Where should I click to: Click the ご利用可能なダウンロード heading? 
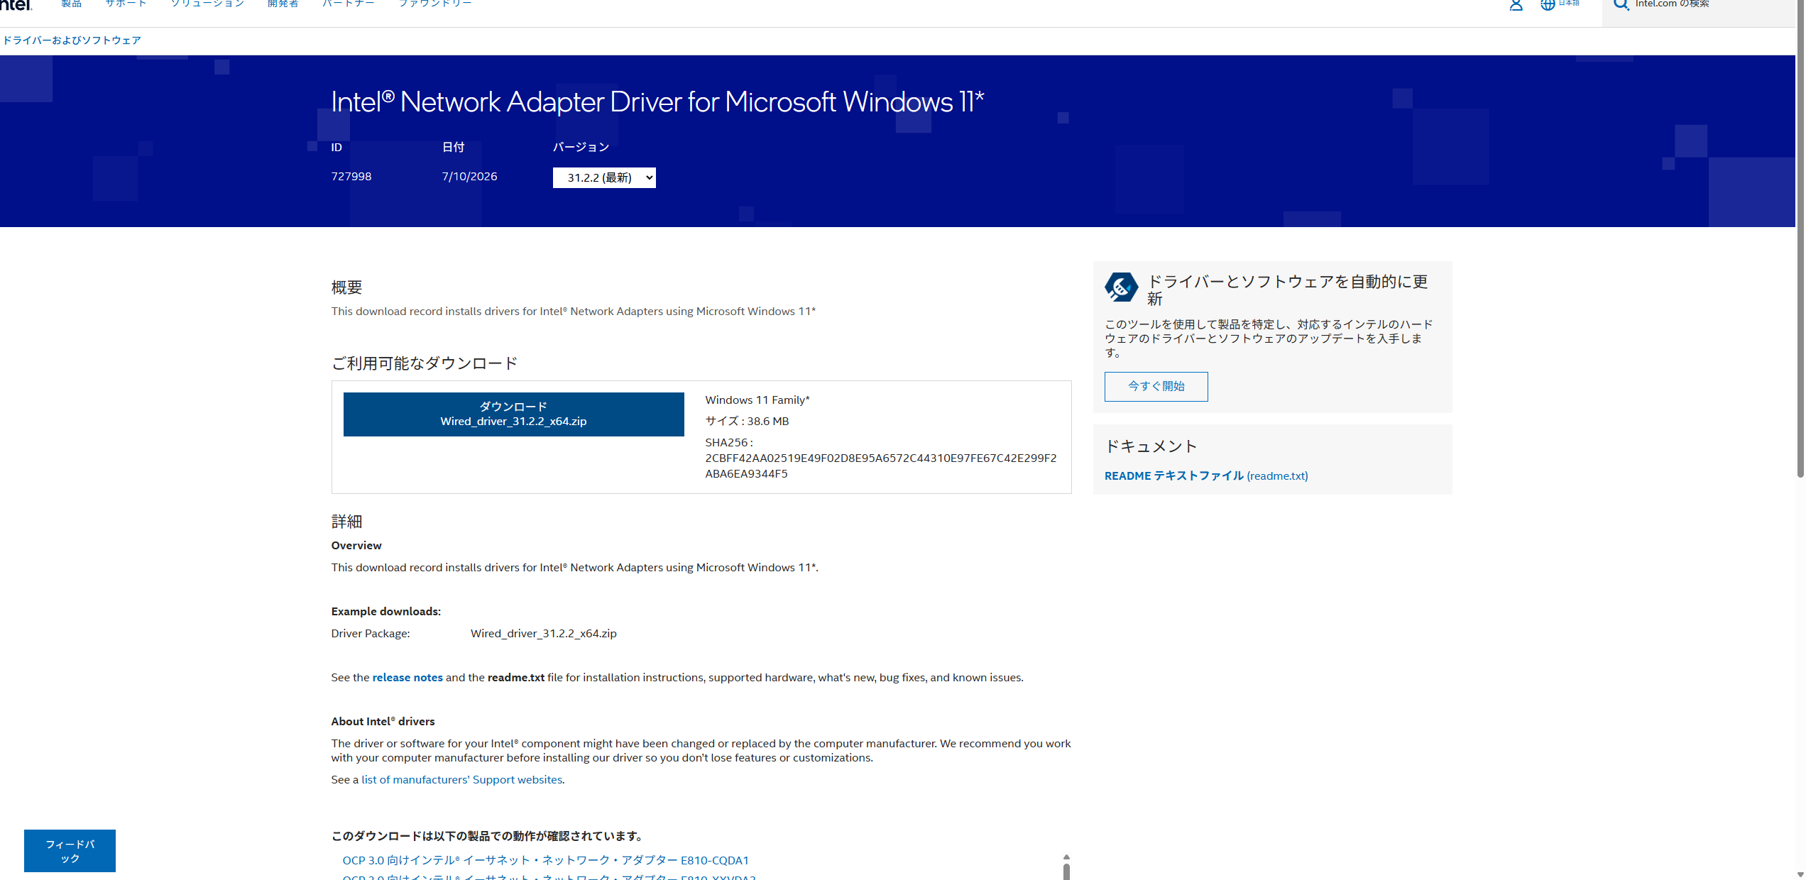click(x=425, y=363)
